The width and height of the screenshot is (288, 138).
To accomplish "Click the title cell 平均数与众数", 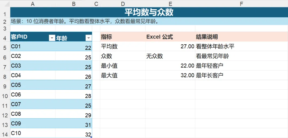I will point(149,13).
